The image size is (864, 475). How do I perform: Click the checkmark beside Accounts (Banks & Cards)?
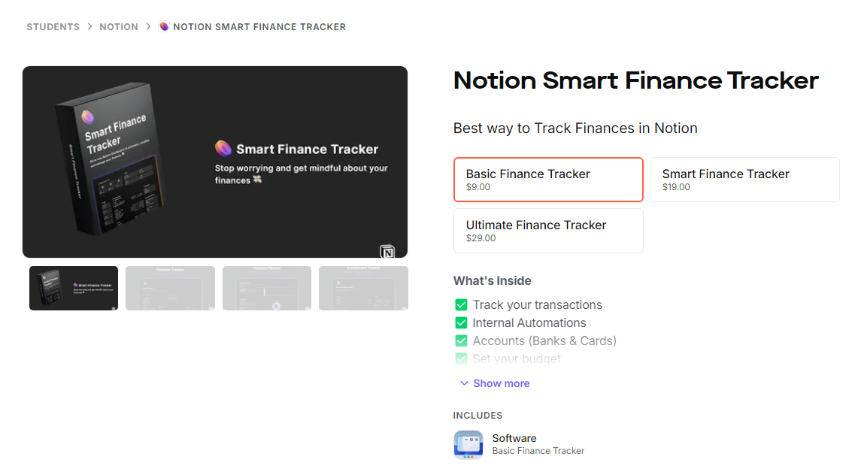pyautogui.click(x=461, y=340)
